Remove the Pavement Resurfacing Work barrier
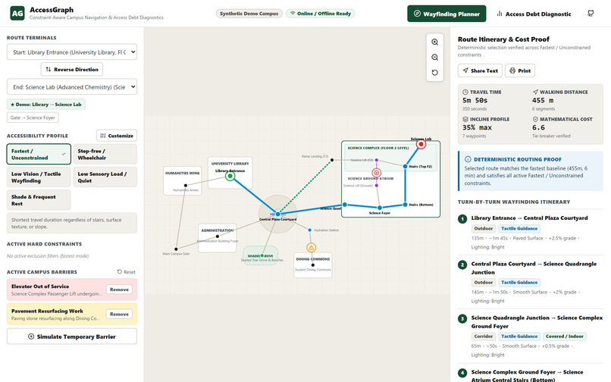The image size is (611, 382). pos(119,314)
